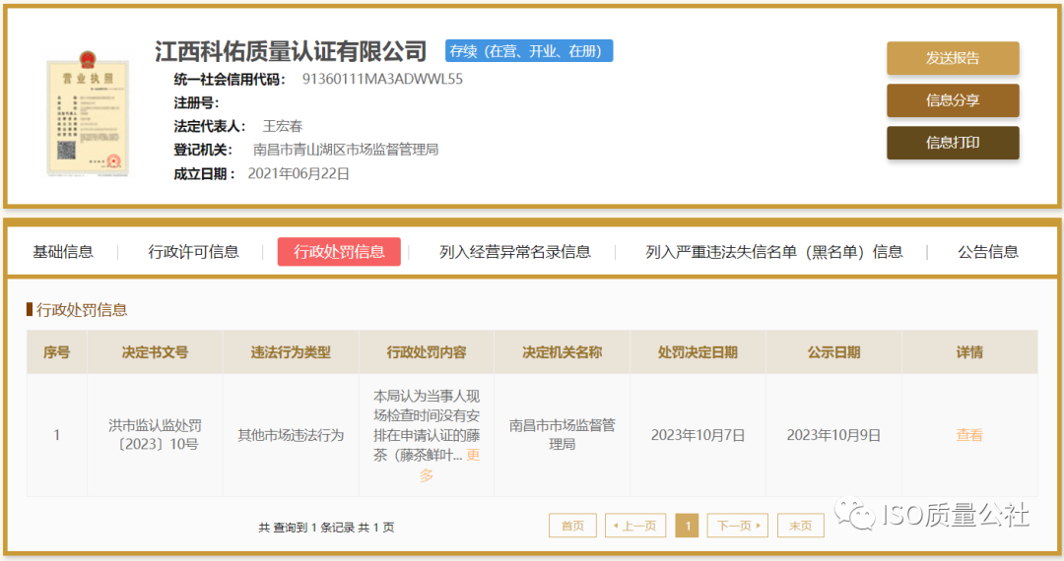Click the 信息分享 button
Screen dimensions: 1064x561
[953, 100]
